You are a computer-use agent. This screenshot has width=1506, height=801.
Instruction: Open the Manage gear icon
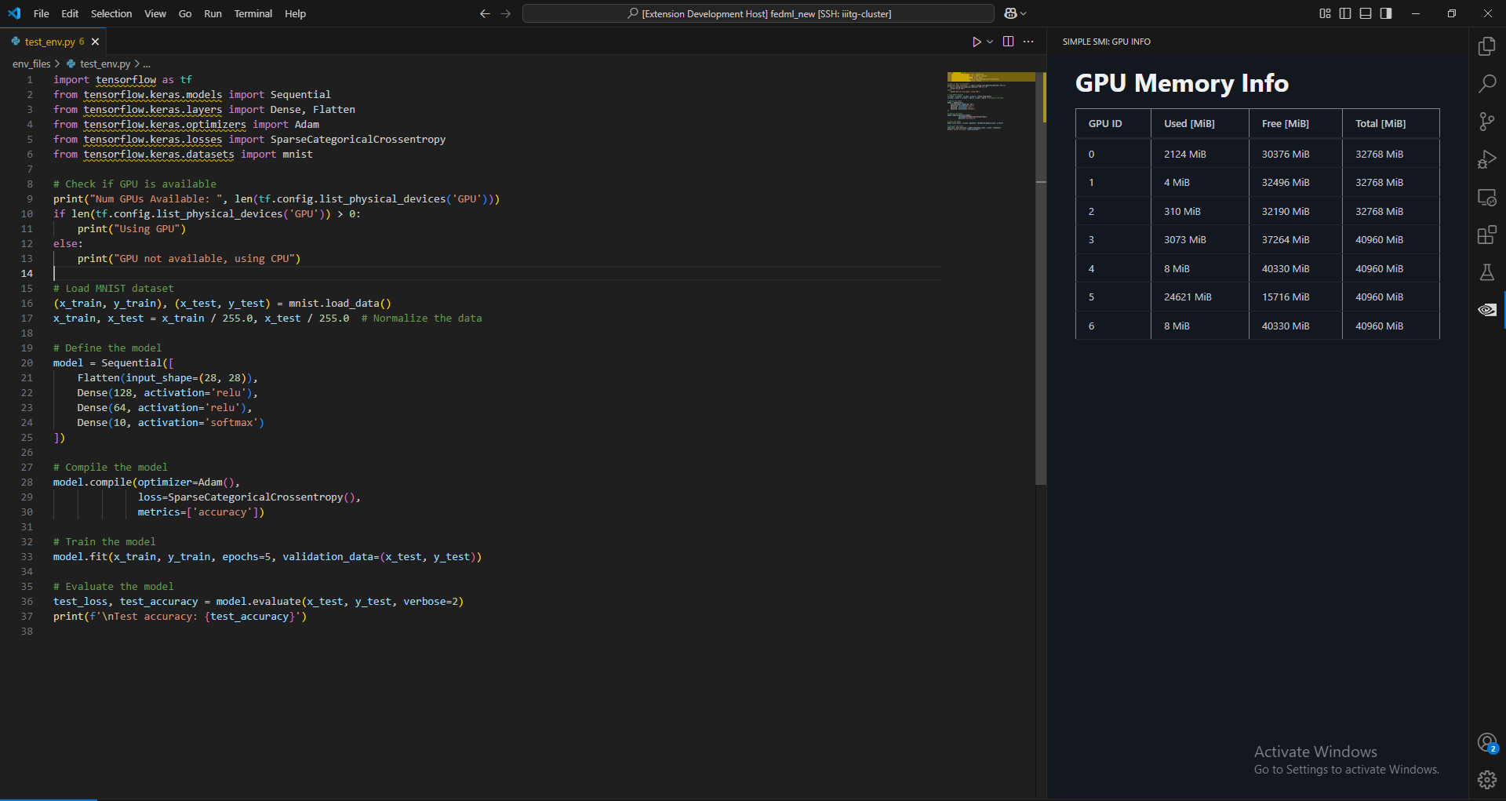pyautogui.click(x=1486, y=780)
